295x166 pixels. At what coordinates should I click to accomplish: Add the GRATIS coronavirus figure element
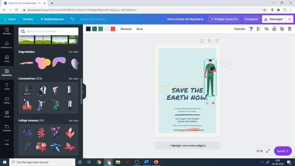(27, 90)
